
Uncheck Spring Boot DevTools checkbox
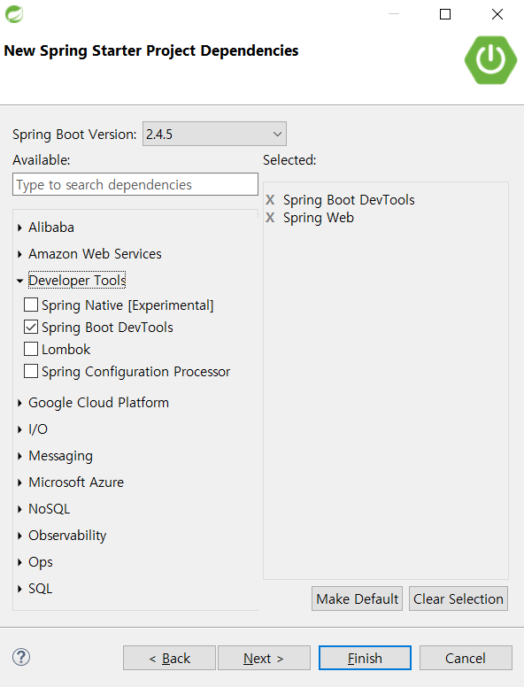tap(31, 327)
